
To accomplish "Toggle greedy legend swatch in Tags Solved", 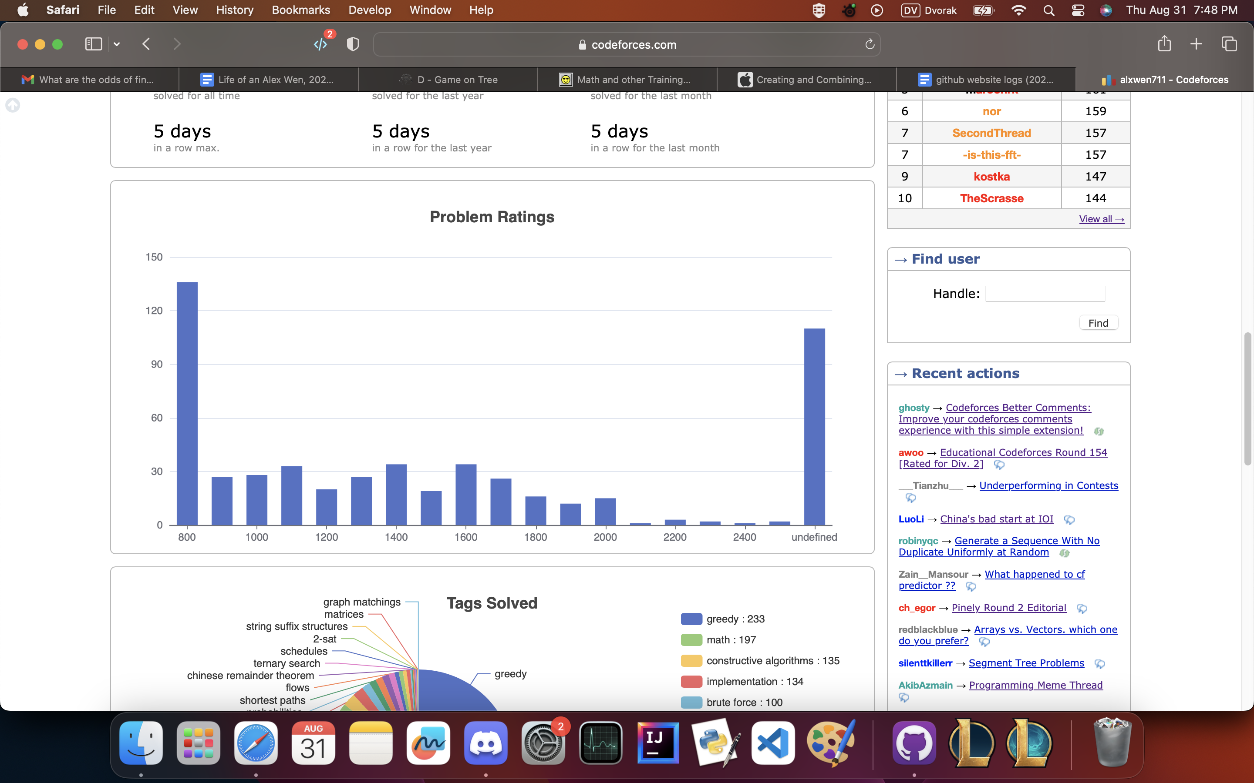I will coord(691,619).
